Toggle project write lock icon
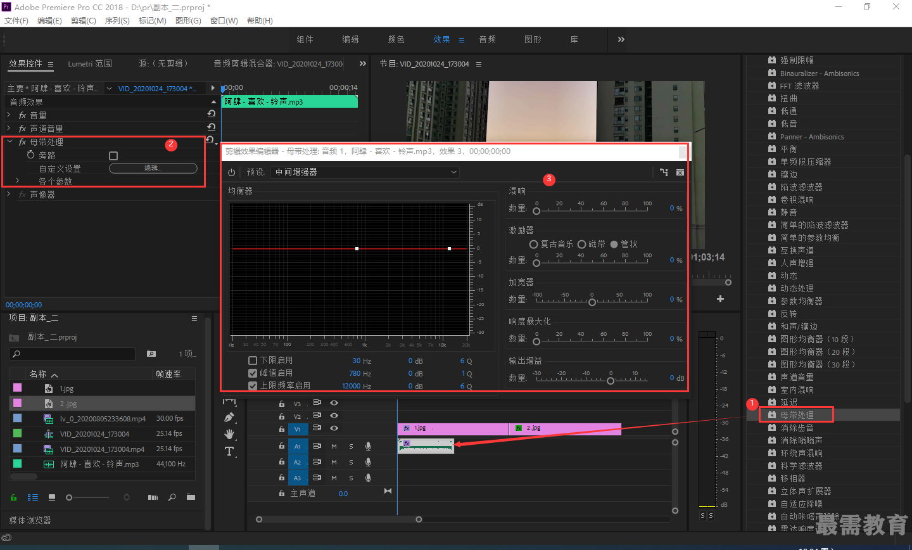The height and width of the screenshot is (550, 912). [x=13, y=497]
